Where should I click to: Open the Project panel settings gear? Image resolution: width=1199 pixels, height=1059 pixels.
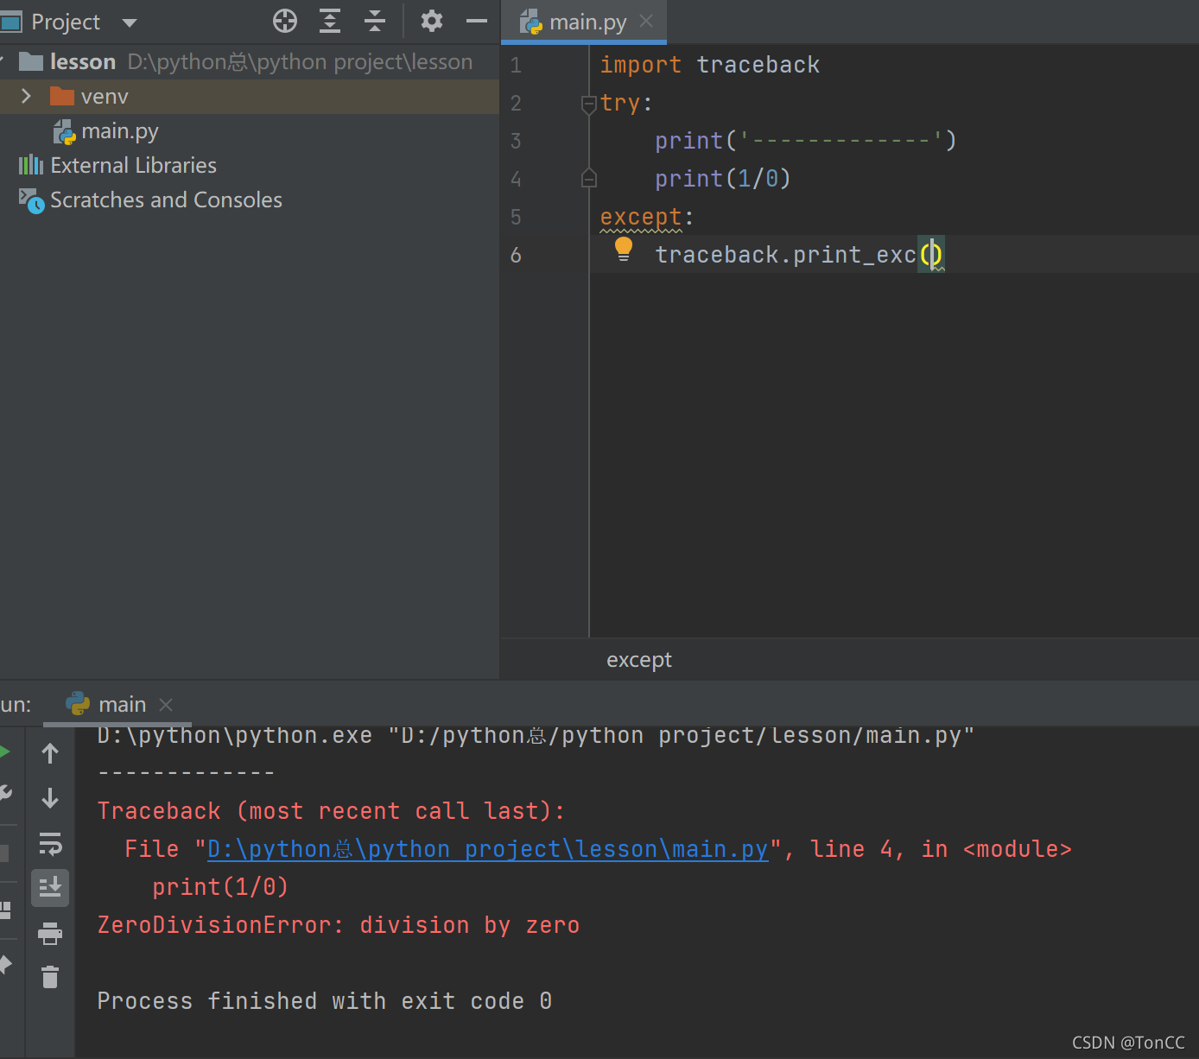pos(432,21)
